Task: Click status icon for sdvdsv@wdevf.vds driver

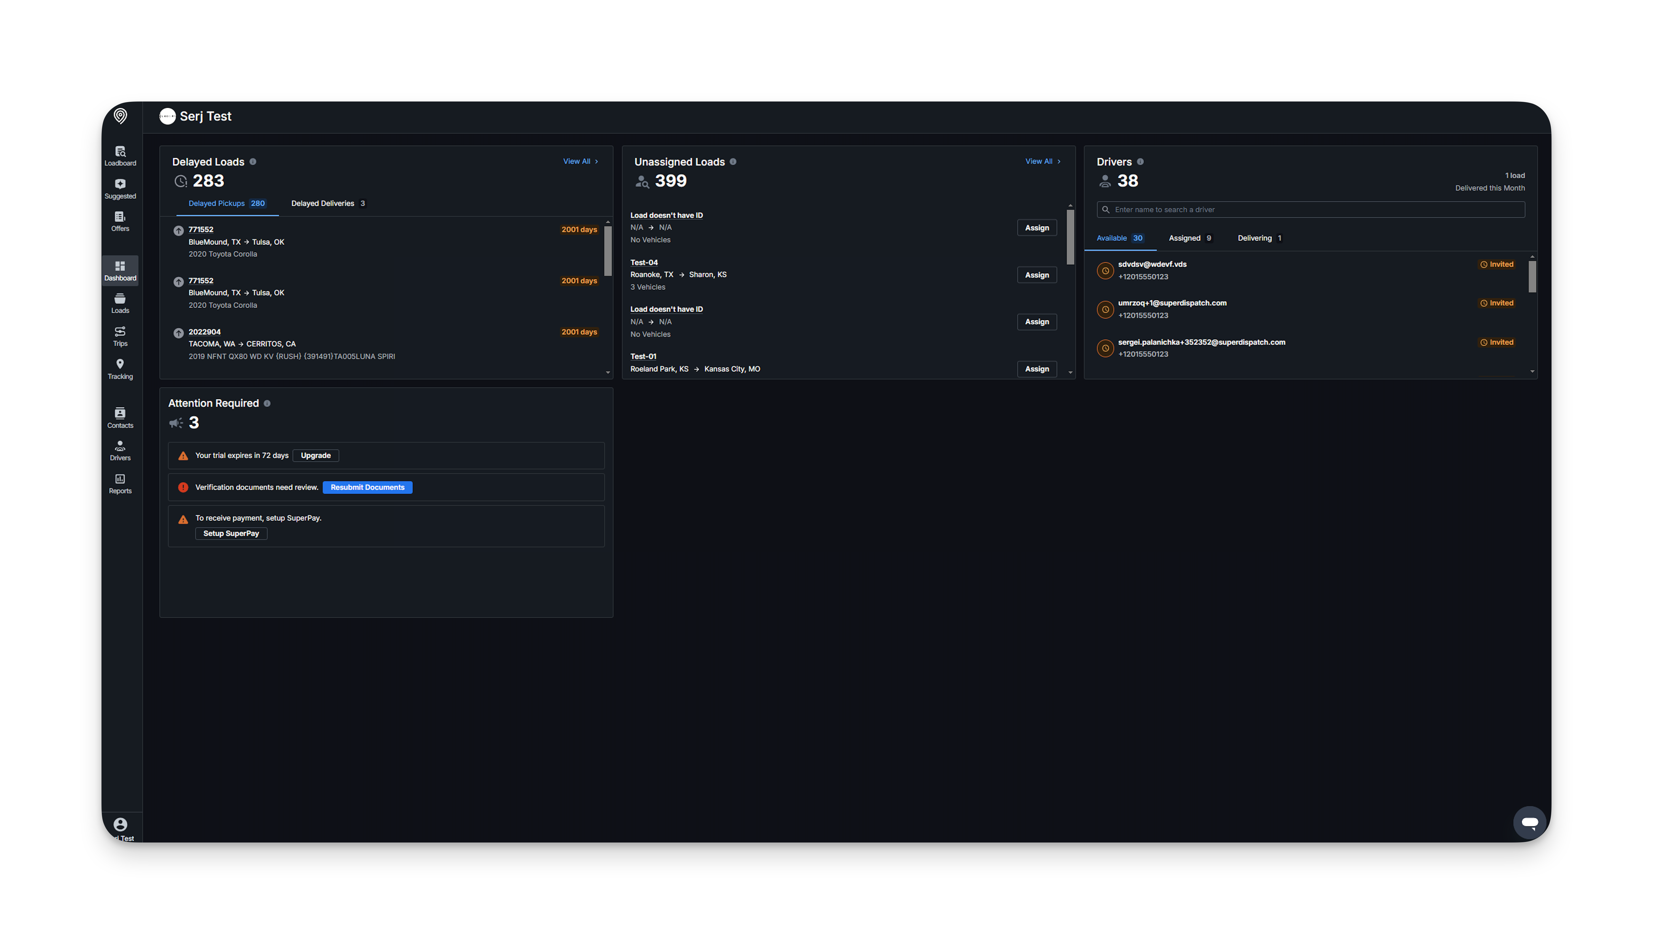Action: coord(1105,270)
